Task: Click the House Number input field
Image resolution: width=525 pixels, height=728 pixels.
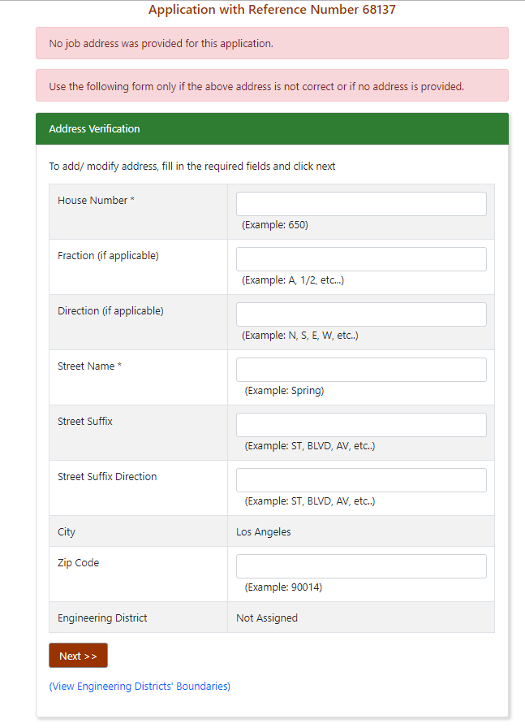Action: click(x=360, y=203)
